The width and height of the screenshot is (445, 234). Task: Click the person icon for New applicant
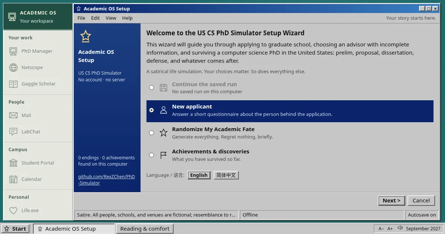pos(164,110)
